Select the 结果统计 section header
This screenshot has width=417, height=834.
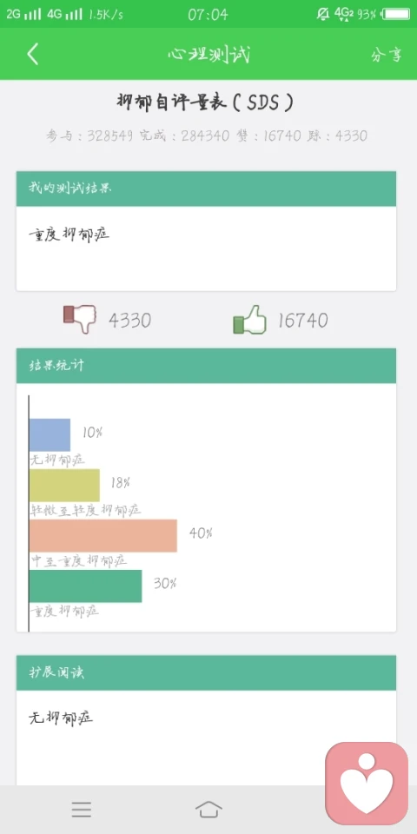(207, 366)
